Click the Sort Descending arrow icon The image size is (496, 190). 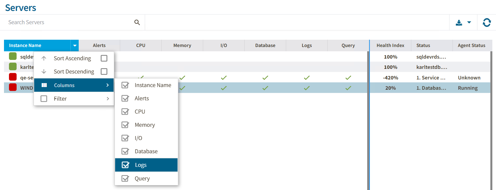tap(44, 71)
